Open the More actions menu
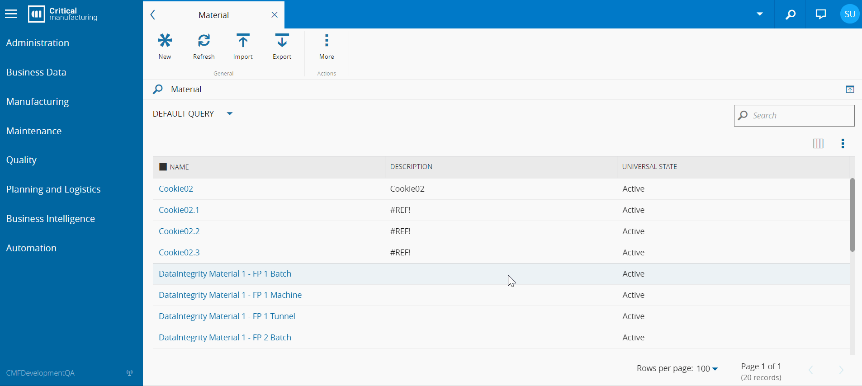Screen dimensions: 862x386 (x=327, y=41)
